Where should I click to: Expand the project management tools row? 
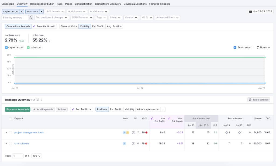[6, 133]
